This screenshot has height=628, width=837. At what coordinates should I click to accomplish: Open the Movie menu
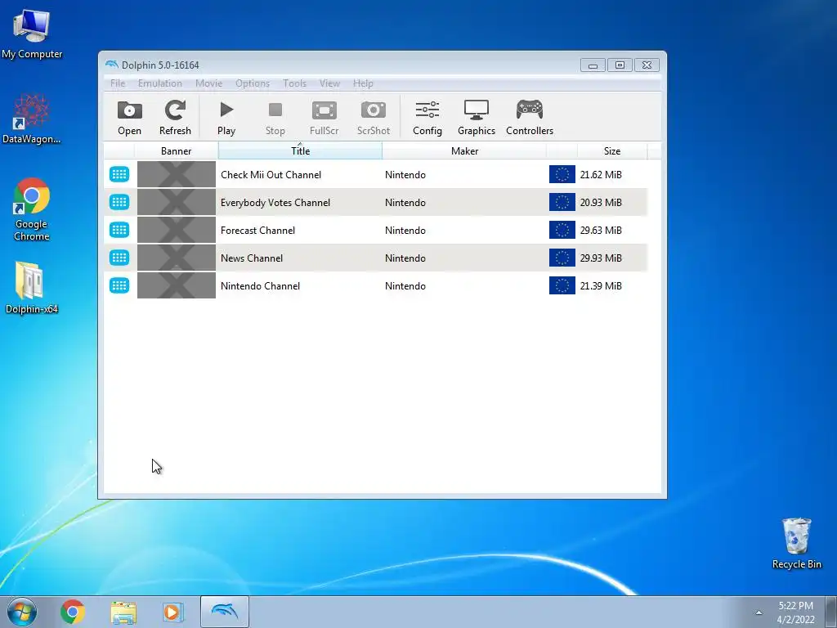pyautogui.click(x=208, y=83)
